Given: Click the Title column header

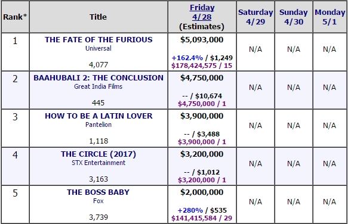Looking at the screenshot, I should (98, 17).
